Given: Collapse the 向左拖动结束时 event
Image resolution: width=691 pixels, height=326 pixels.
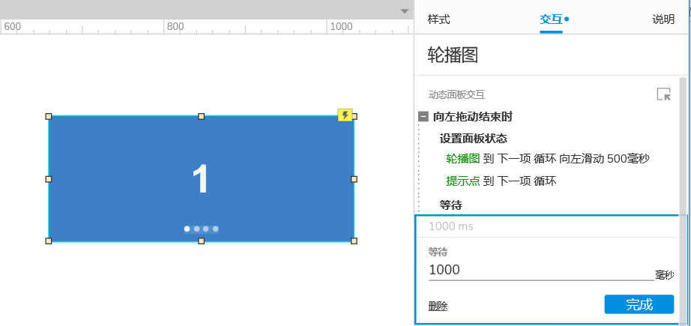Looking at the screenshot, I should tap(423, 117).
